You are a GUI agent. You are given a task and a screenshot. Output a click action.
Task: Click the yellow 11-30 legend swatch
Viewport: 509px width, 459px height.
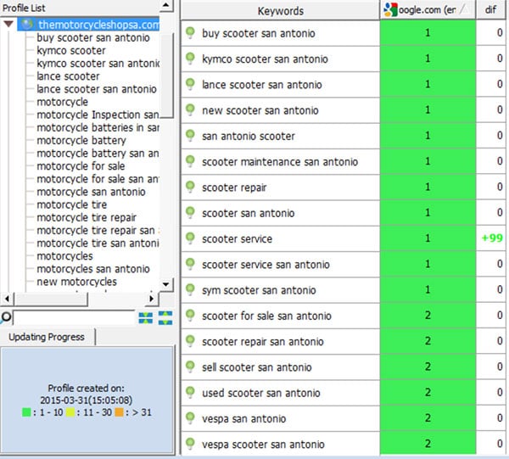tap(70, 412)
